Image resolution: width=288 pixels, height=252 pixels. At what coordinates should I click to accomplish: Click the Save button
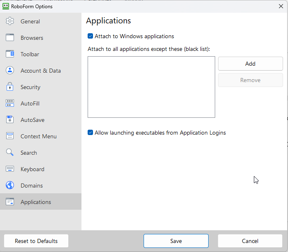coord(176,241)
